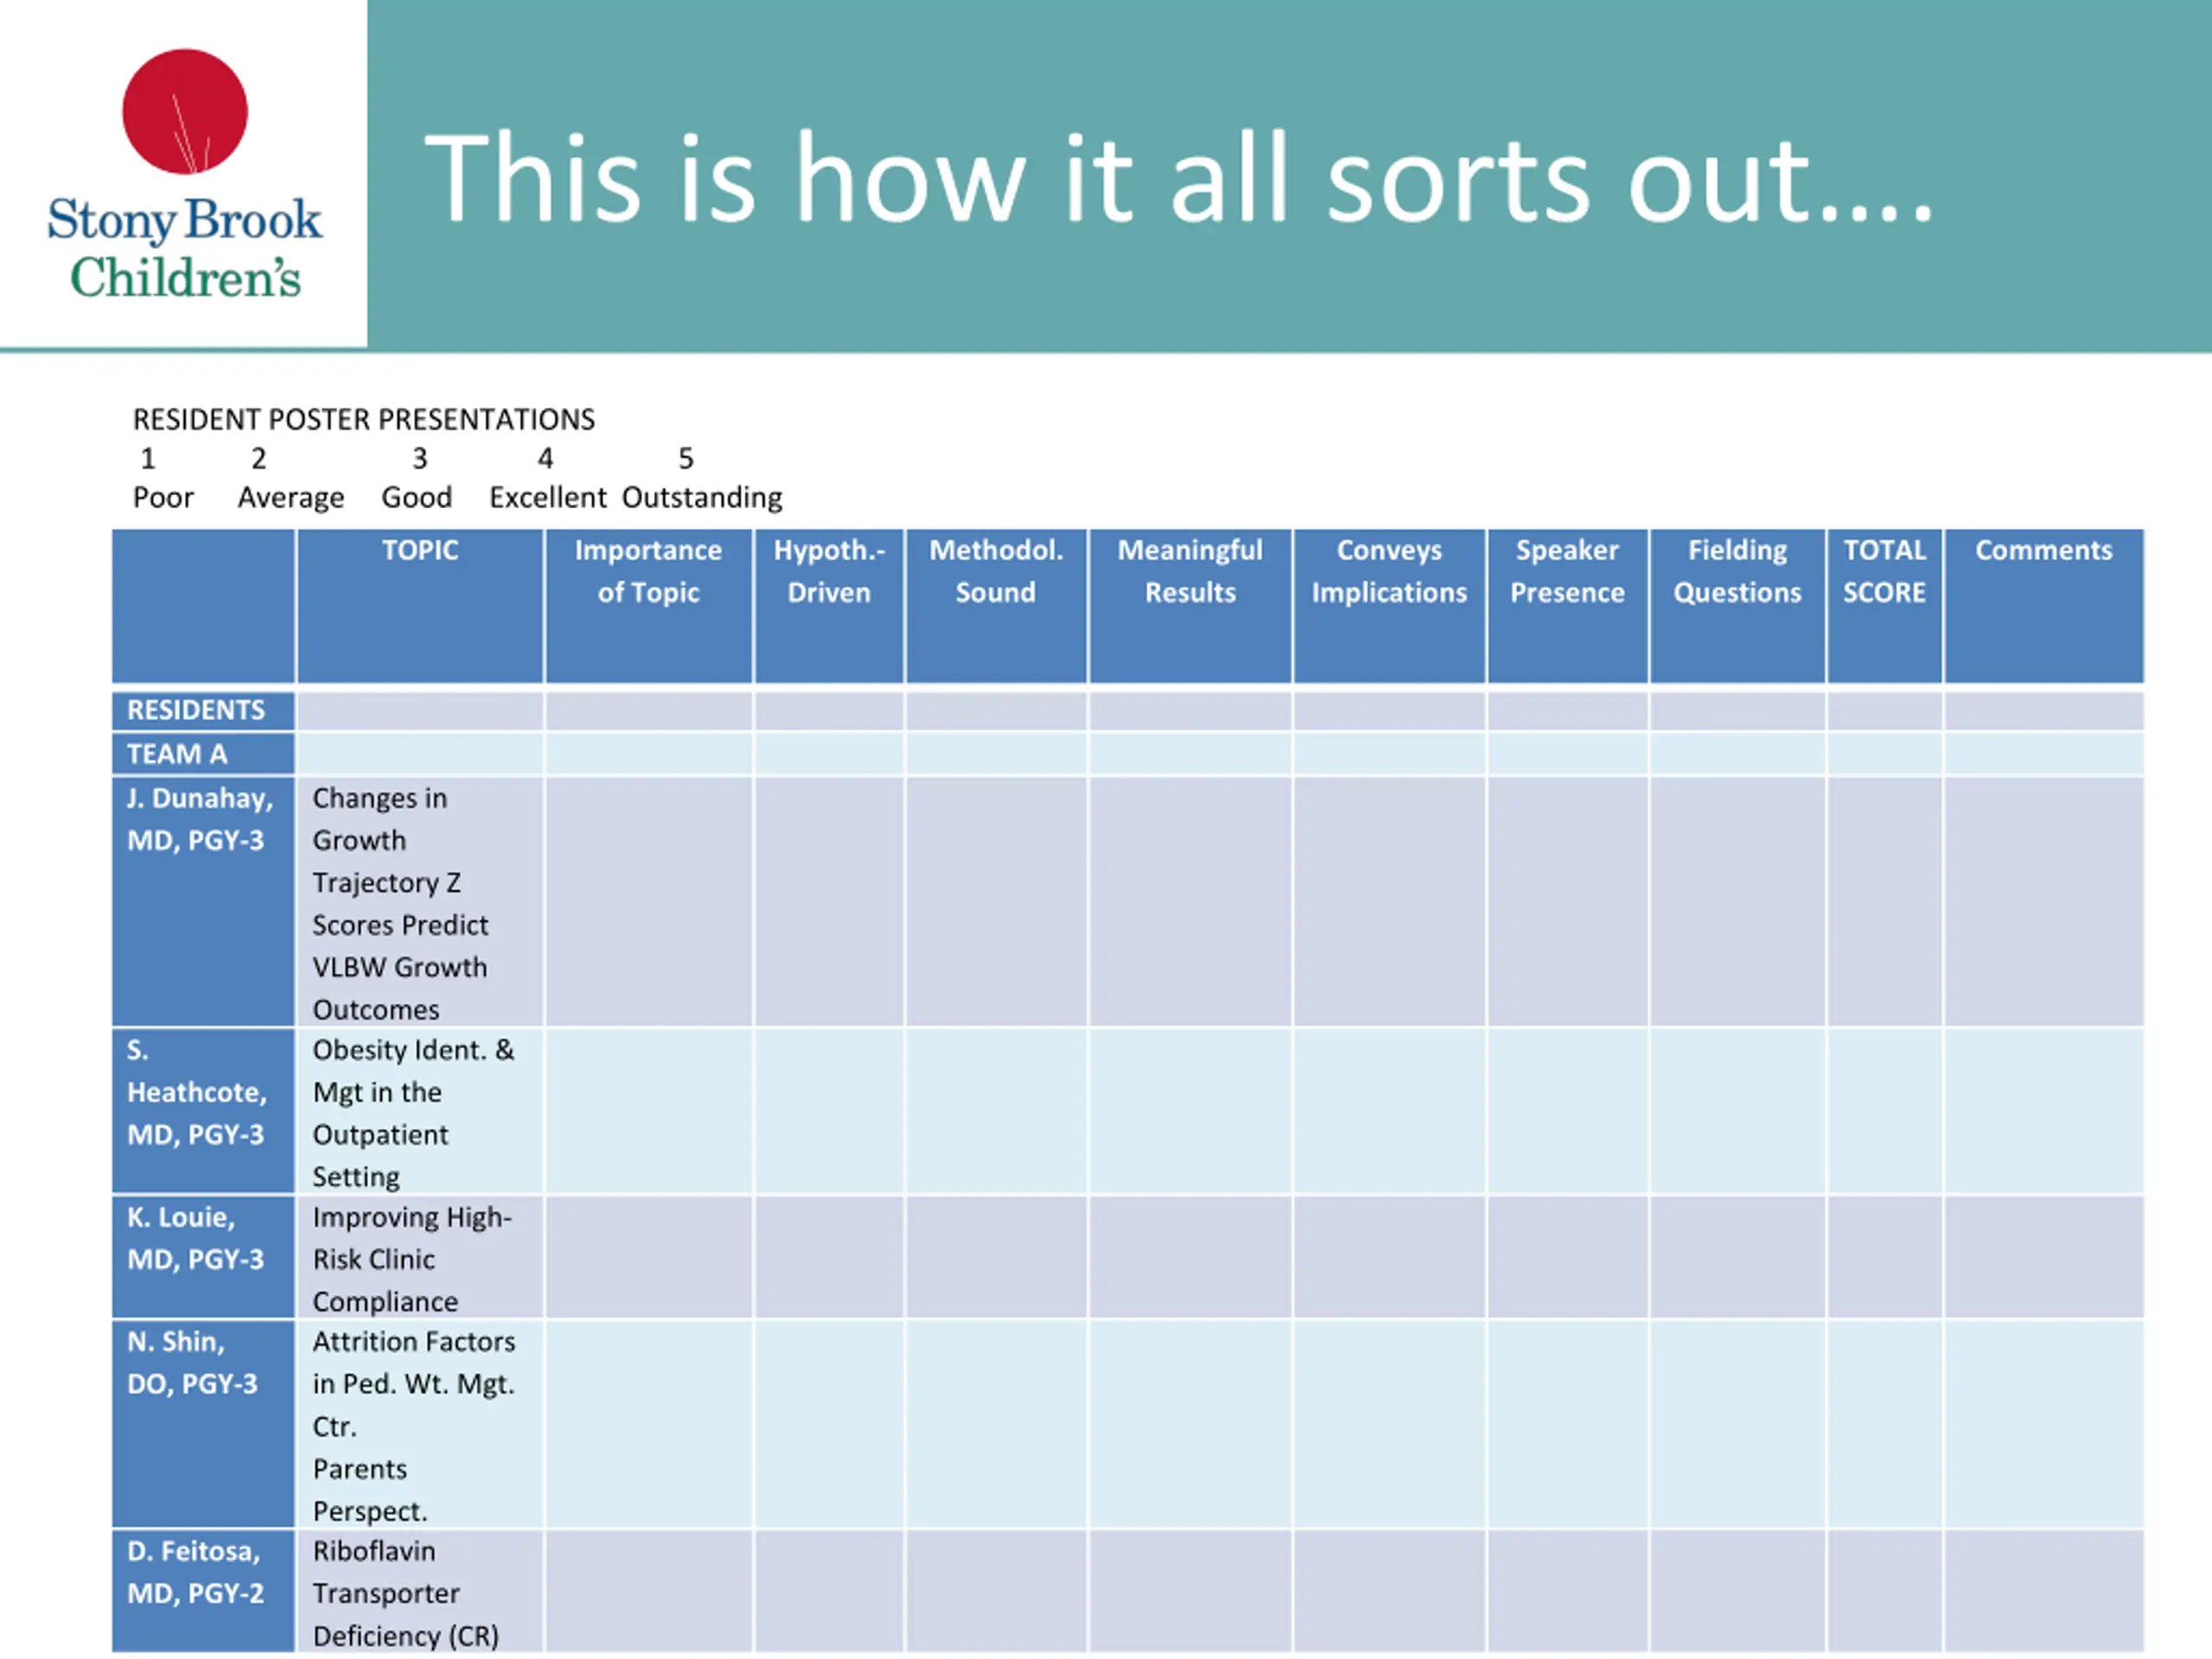Select the 'Obesity Ident. & Mgt' topic cell
2212x1659 pixels.
click(x=420, y=1111)
